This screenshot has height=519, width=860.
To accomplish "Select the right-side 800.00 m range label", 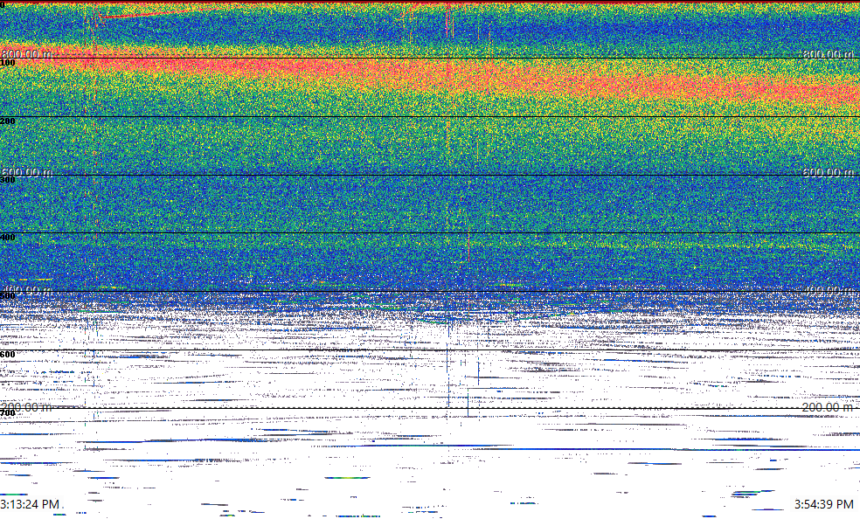I will pyautogui.click(x=829, y=53).
